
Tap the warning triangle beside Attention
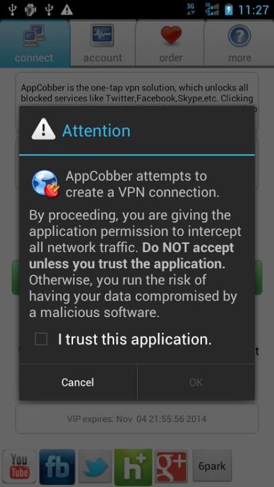click(x=43, y=129)
